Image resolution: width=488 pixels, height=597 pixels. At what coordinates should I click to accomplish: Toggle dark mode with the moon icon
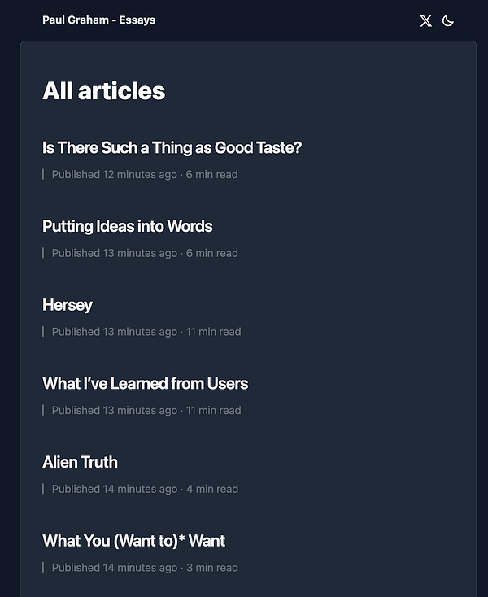coord(447,20)
